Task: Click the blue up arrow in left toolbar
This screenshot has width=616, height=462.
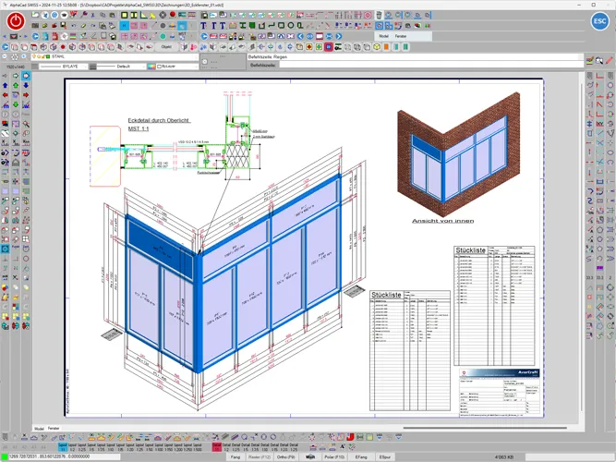Action: pyautogui.click(x=6, y=83)
